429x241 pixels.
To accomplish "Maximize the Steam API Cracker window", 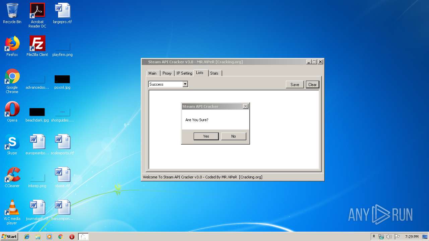I will click(314, 62).
